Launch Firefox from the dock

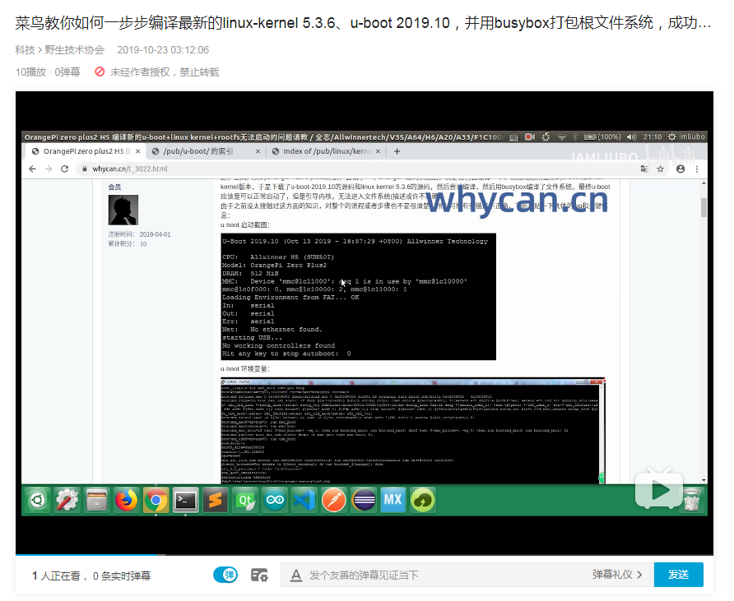click(127, 501)
